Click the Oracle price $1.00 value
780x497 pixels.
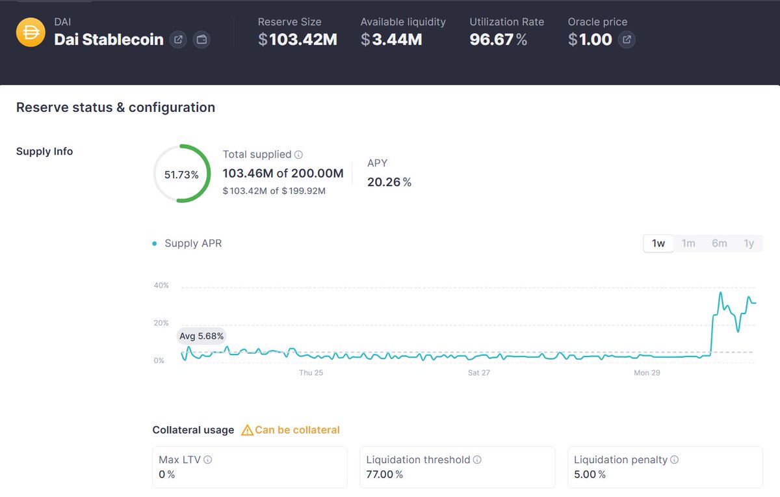point(590,40)
